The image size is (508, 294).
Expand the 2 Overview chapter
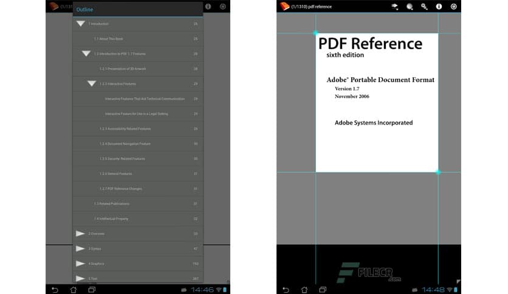[x=80, y=233]
